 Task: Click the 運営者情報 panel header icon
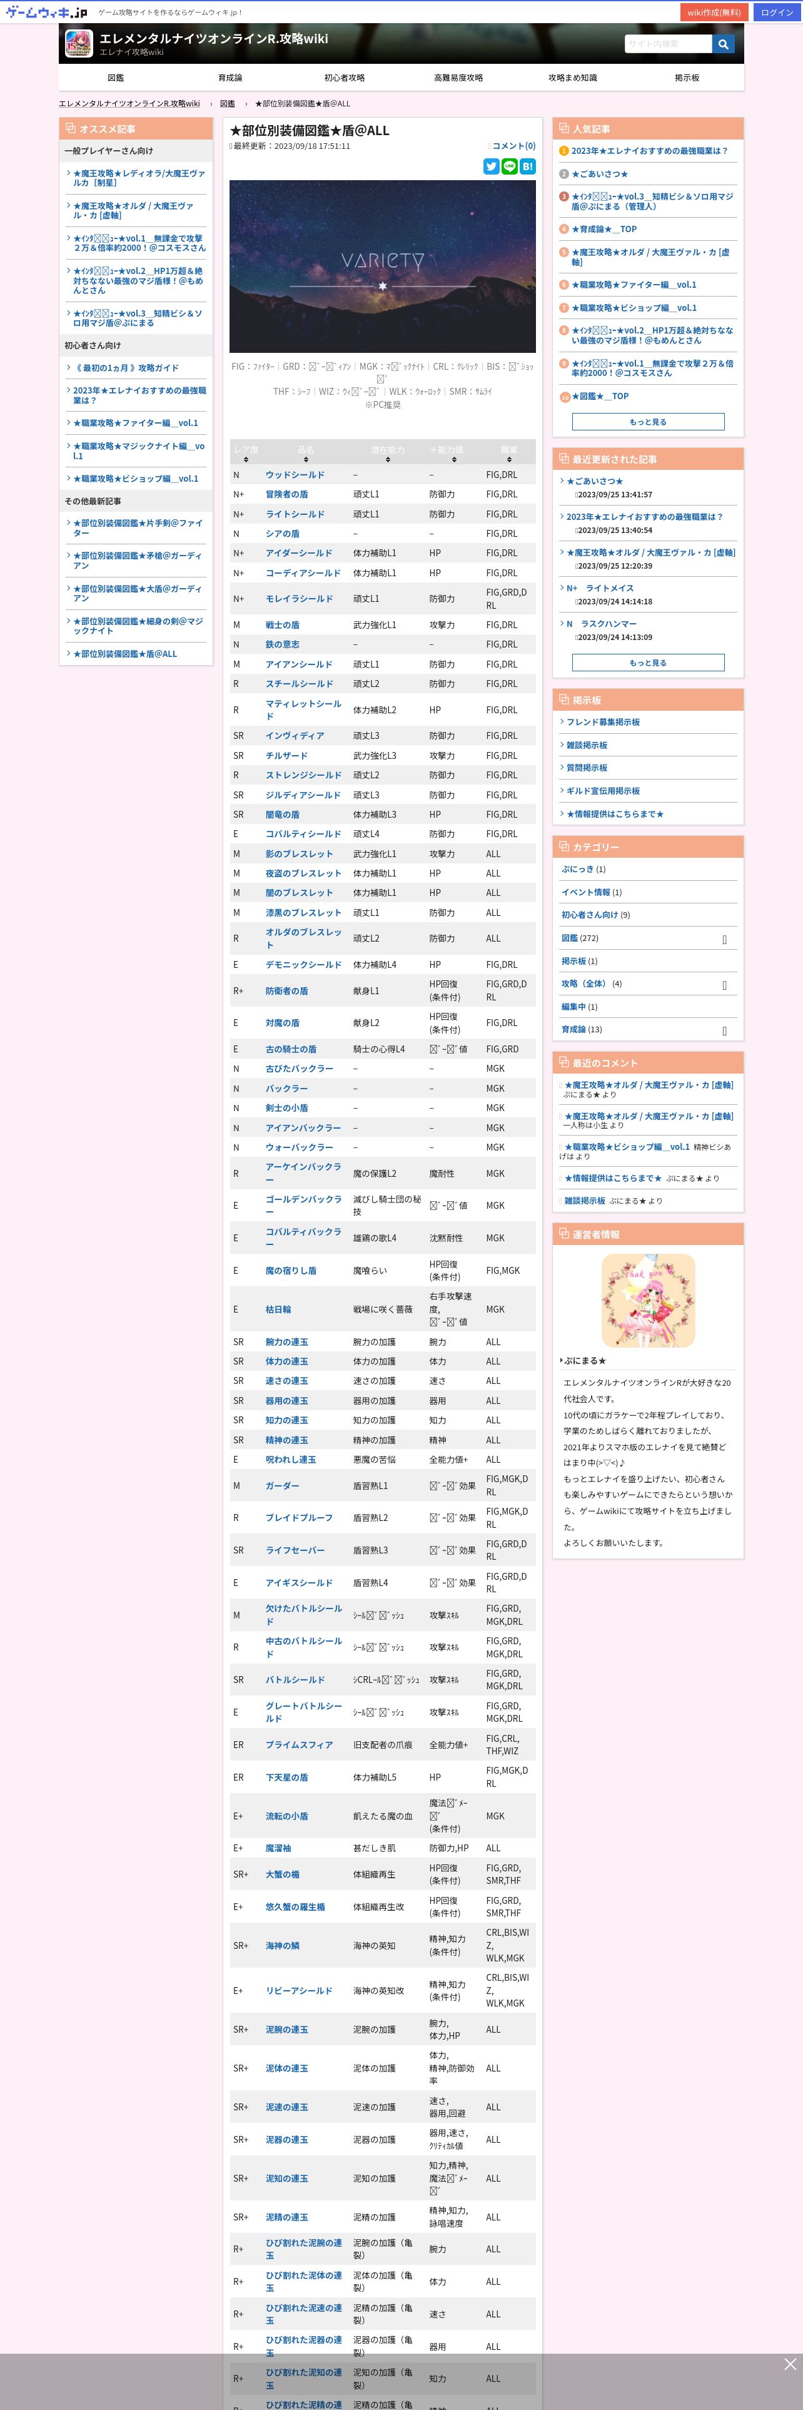[563, 1234]
